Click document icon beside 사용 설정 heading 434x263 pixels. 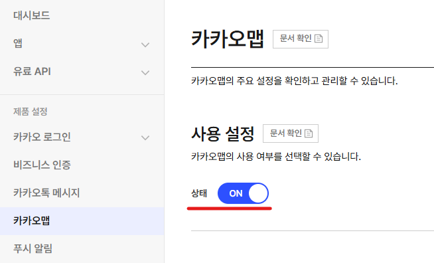pyautogui.click(x=309, y=133)
